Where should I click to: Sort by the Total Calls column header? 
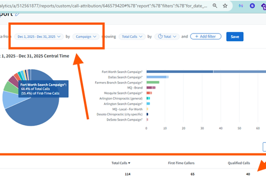point(121,163)
